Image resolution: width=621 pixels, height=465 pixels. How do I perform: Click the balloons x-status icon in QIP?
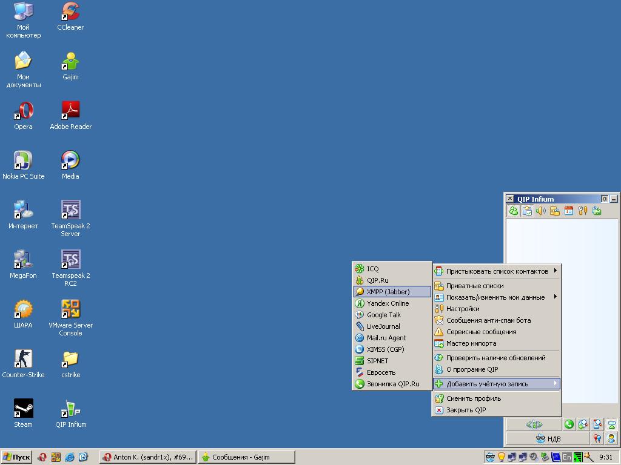tap(597, 438)
